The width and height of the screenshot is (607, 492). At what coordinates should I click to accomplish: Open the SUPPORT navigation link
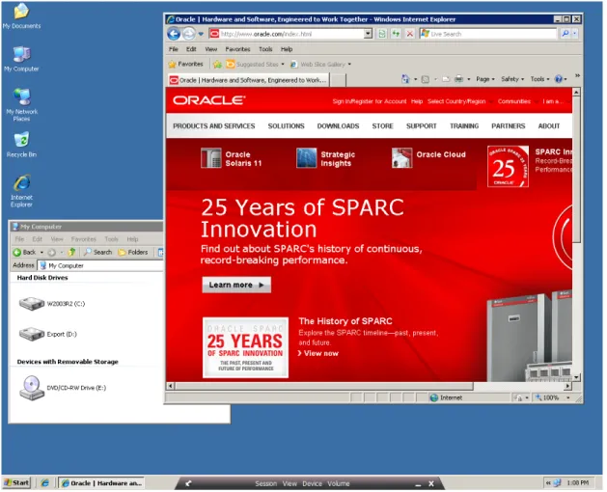421,126
